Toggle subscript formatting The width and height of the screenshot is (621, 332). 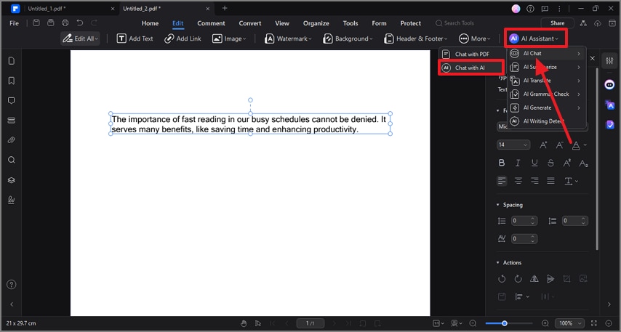click(583, 163)
